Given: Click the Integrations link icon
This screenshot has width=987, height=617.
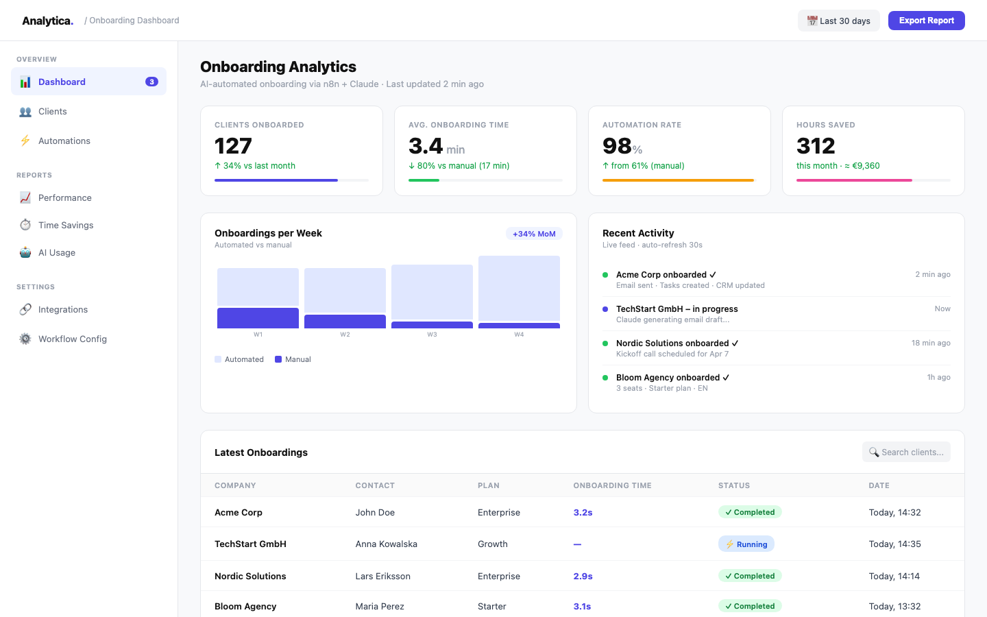Looking at the screenshot, I should [x=25, y=309].
